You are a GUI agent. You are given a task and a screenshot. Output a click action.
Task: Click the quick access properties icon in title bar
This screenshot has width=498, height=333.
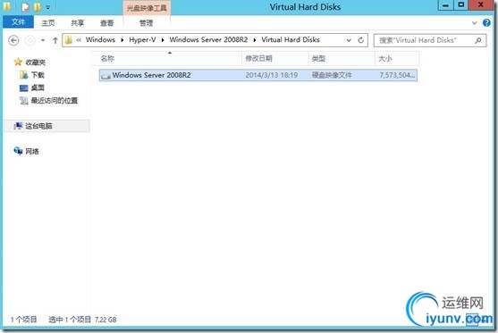point(25,6)
